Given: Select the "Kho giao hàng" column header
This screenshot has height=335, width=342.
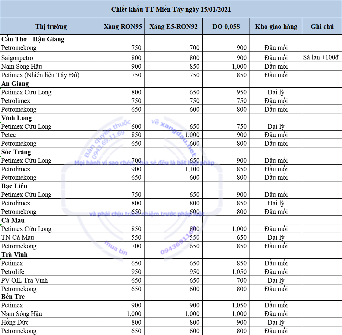Looking at the screenshot, I should click(x=276, y=26).
